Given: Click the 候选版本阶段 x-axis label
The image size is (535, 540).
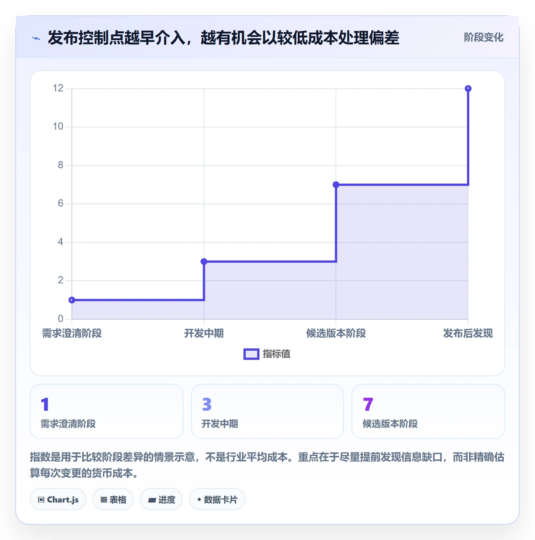Looking at the screenshot, I should (x=336, y=333).
